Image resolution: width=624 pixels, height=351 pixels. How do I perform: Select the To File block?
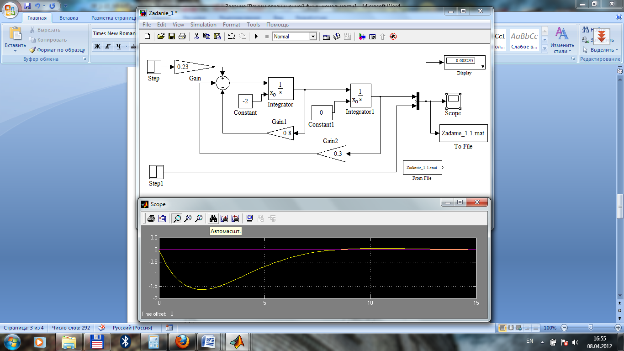463,133
